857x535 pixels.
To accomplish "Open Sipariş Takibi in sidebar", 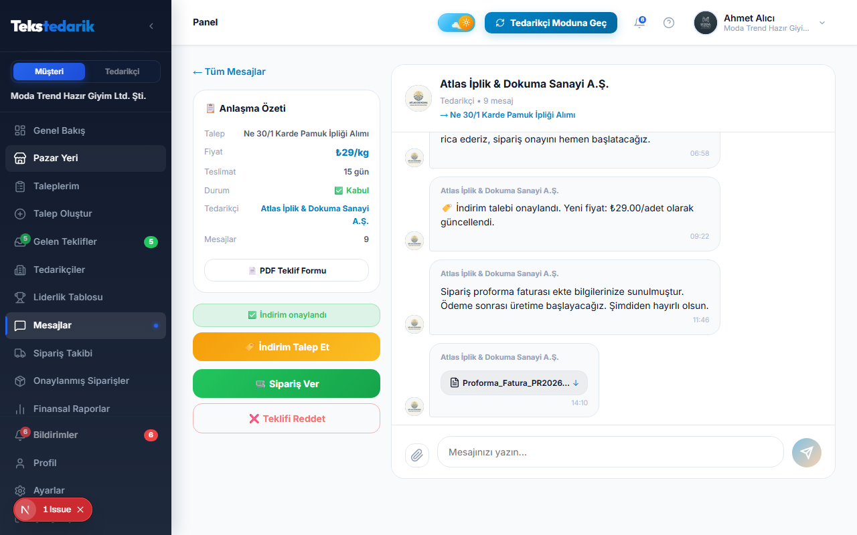I will click(86, 353).
